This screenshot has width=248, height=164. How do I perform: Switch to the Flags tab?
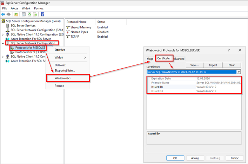pyautogui.click(x=150, y=59)
